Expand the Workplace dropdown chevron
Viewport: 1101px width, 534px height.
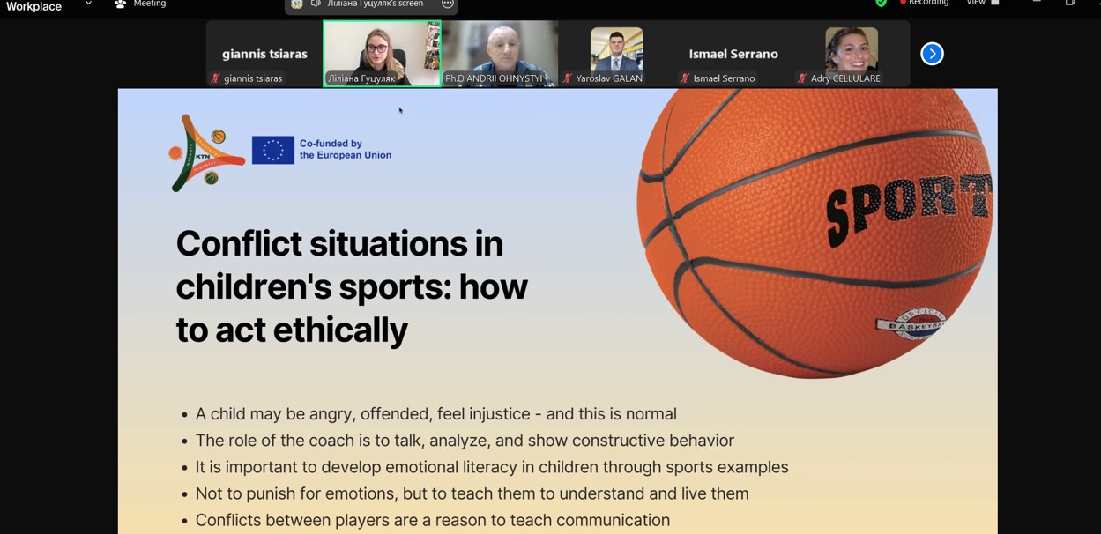88,4
